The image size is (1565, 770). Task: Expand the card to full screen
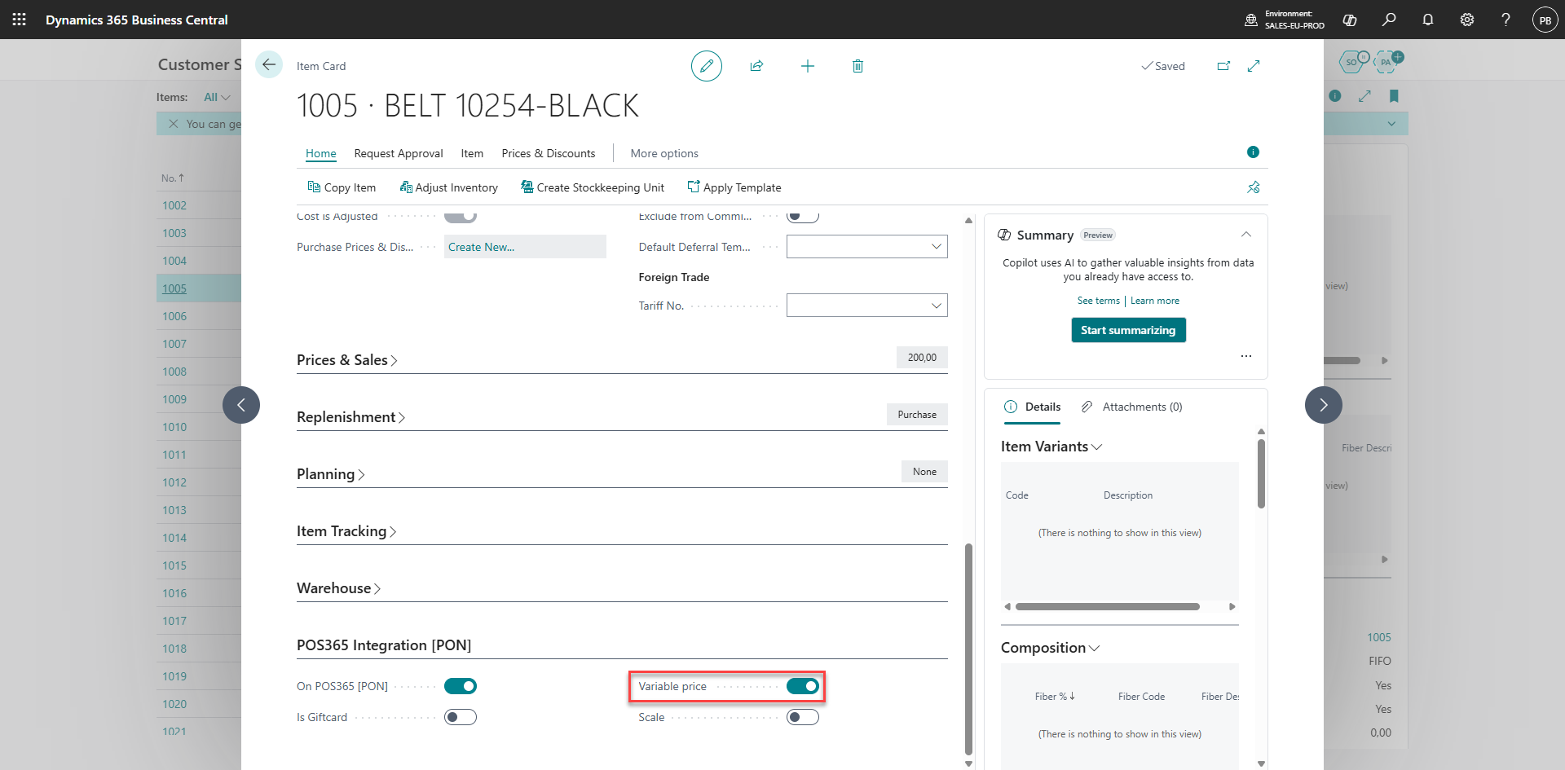pos(1254,66)
